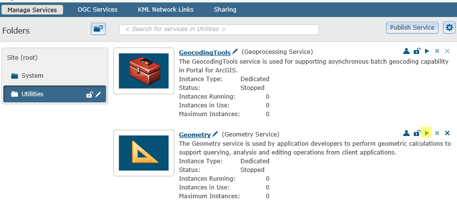Toggle the Utilities folder lock icon
The height and width of the screenshot is (205, 457).
[89, 94]
